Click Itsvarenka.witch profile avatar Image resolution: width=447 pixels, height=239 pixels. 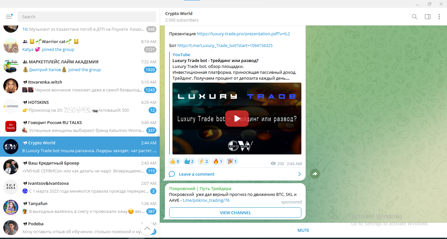coord(11,86)
